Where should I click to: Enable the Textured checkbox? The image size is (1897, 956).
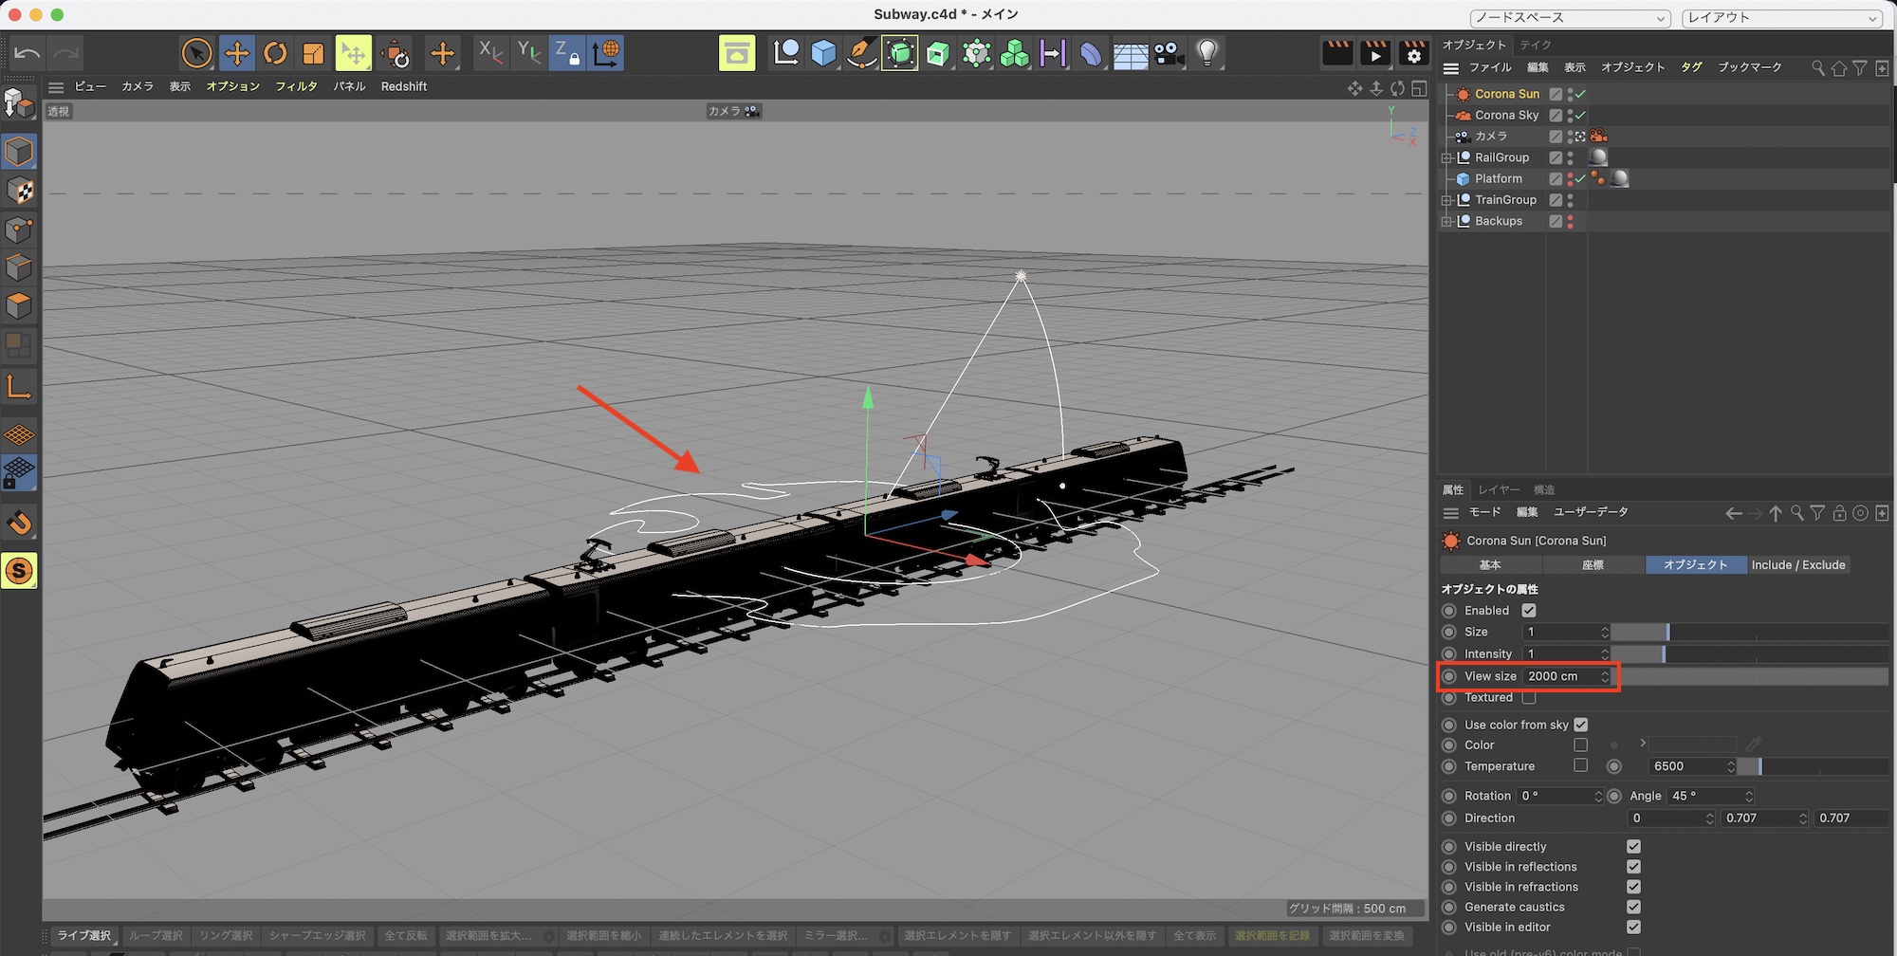1529,698
